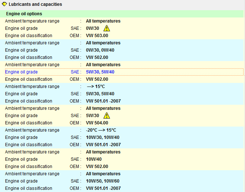Select the -20°C to 15°C temperature range
The width and height of the screenshot is (245, 192).
coord(101,130)
